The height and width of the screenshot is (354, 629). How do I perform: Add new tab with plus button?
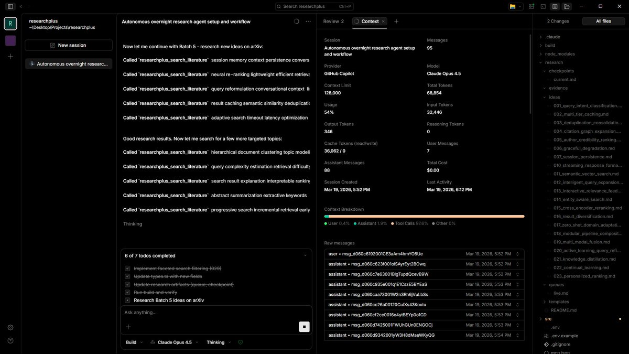[x=396, y=22]
